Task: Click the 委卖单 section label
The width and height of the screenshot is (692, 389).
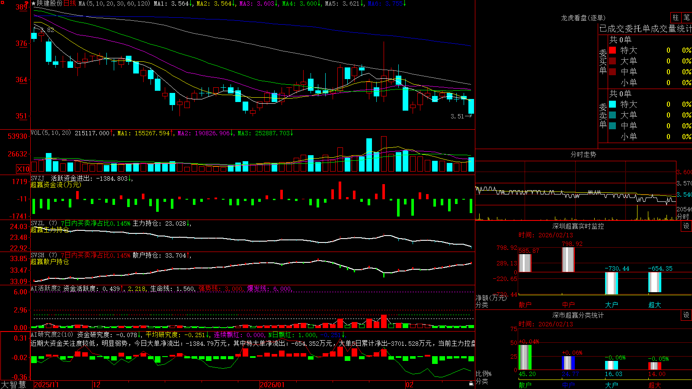Action: tap(603, 115)
